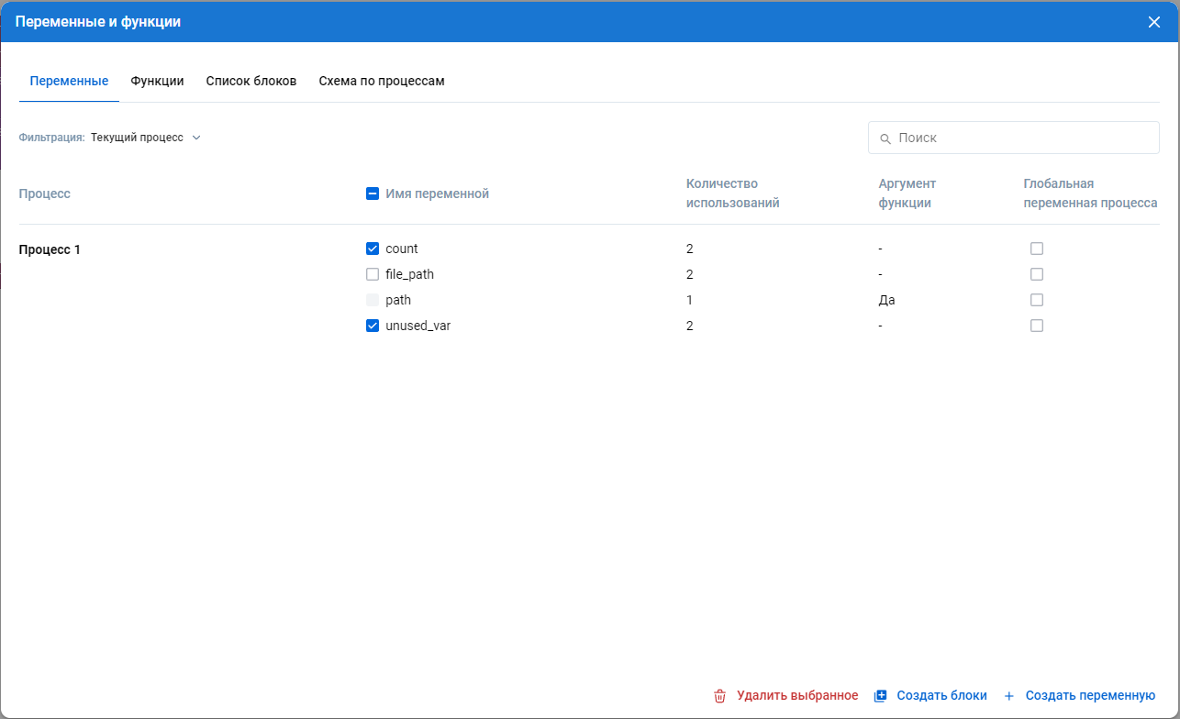
Task: Click the trash icon for deleting selected
Action: pyautogui.click(x=719, y=696)
